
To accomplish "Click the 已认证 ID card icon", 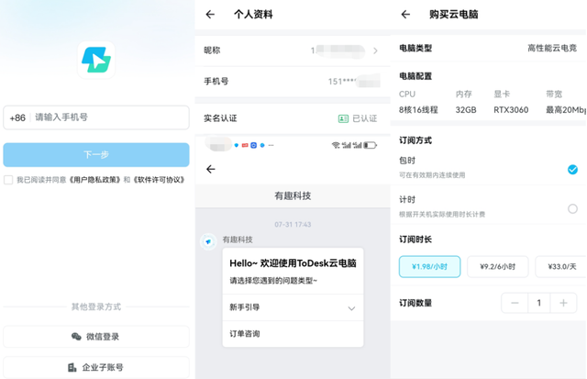I will (x=343, y=118).
